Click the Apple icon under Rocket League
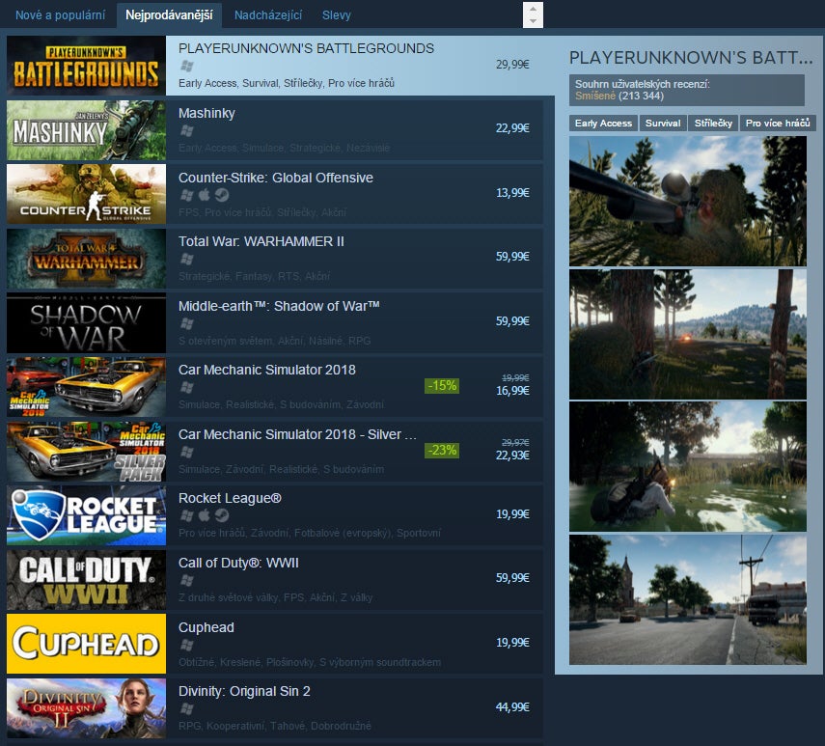 [205, 515]
